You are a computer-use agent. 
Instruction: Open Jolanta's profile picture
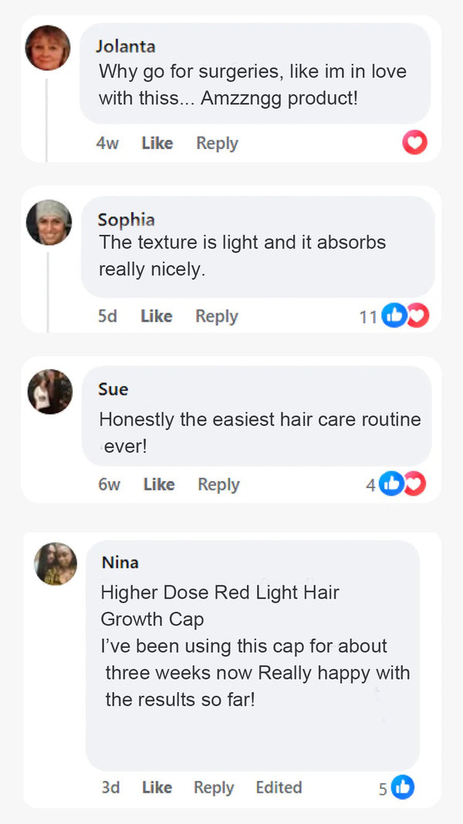click(48, 48)
